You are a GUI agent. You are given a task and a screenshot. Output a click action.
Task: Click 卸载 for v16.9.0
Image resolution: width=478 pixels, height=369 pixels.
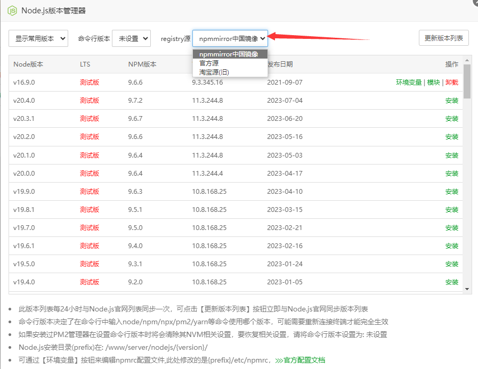(452, 83)
